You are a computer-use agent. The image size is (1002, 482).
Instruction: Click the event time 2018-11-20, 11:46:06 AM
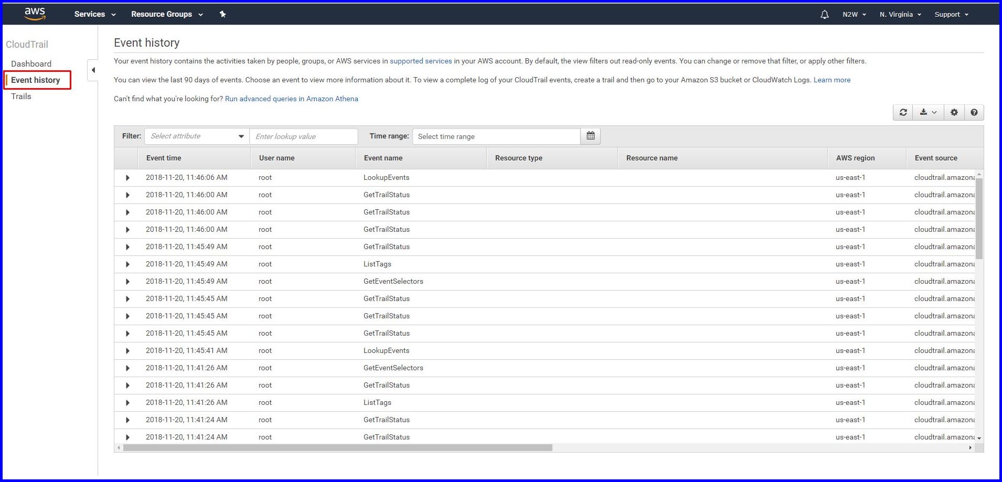[187, 178]
